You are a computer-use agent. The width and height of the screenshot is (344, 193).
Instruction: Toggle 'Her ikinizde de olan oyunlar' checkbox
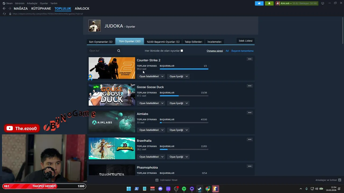(x=182, y=51)
